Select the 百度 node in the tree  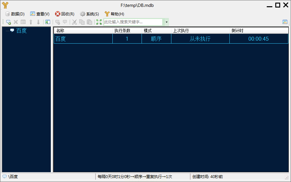tap(22, 30)
